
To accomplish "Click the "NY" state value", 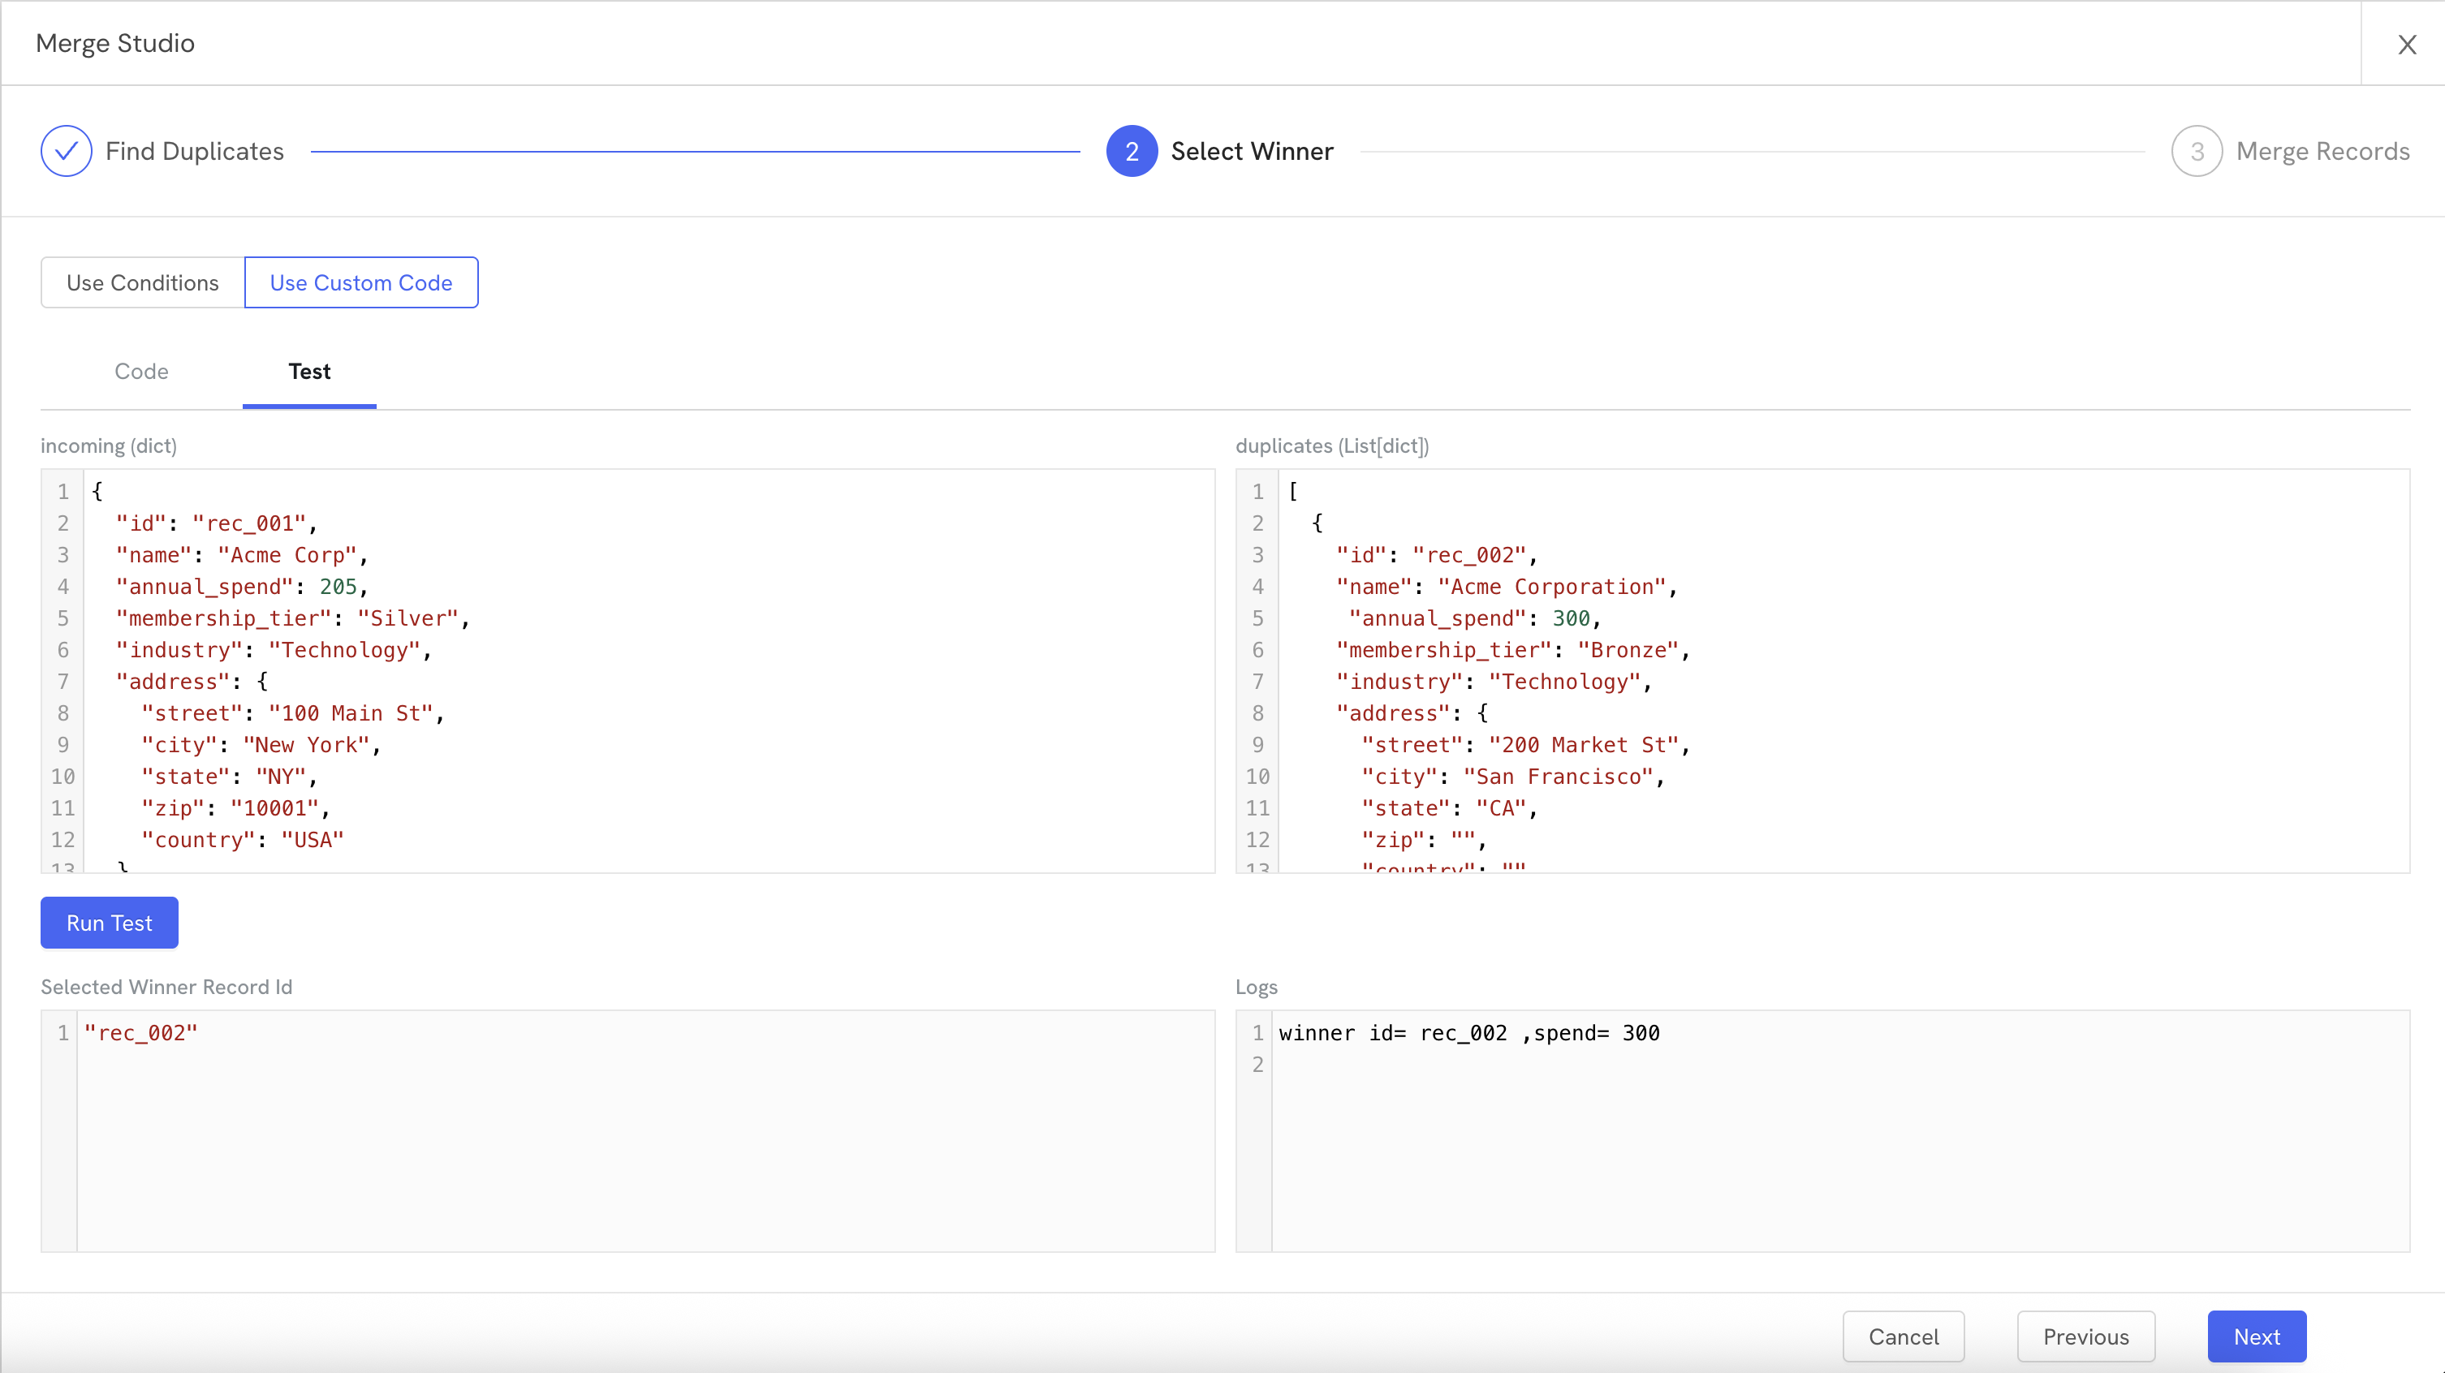I will (x=281, y=777).
